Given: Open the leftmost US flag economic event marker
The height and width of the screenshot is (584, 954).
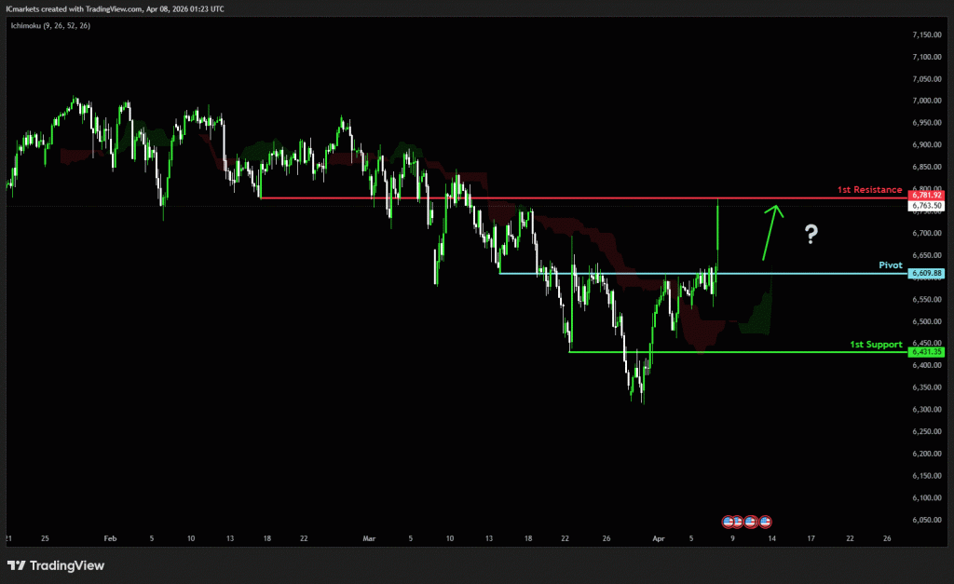Looking at the screenshot, I should [x=729, y=520].
